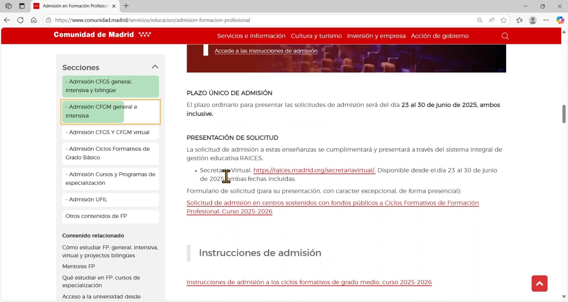Open the raices.madrid.org secretaría virtual link

coord(314,170)
